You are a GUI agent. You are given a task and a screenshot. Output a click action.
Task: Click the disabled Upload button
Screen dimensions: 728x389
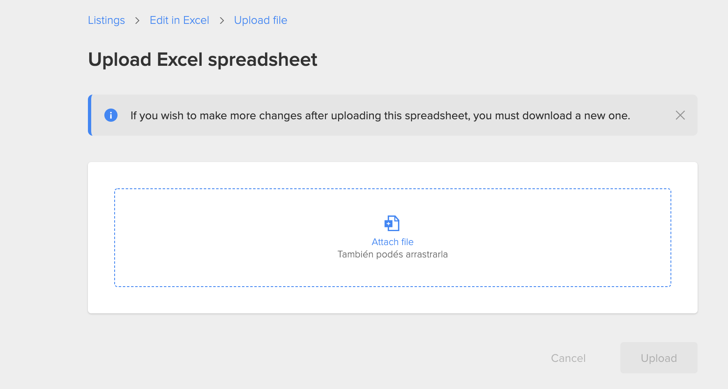[659, 358]
